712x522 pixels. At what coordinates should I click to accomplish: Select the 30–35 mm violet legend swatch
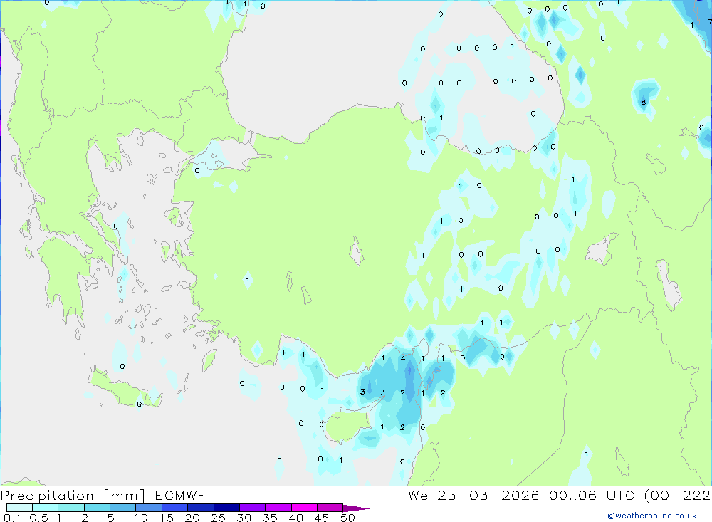tap(252, 508)
